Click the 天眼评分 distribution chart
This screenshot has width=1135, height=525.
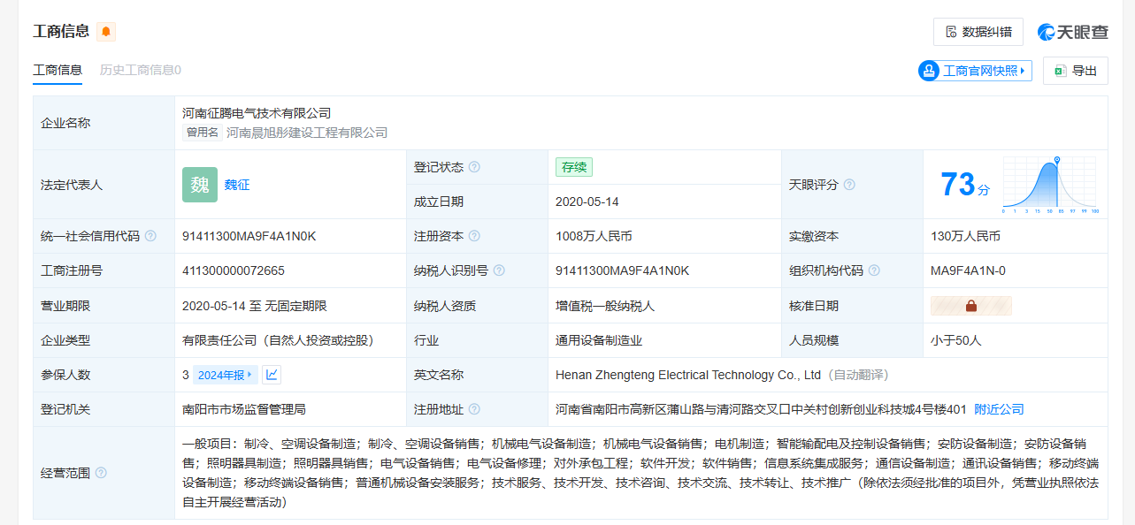tap(1050, 185)
